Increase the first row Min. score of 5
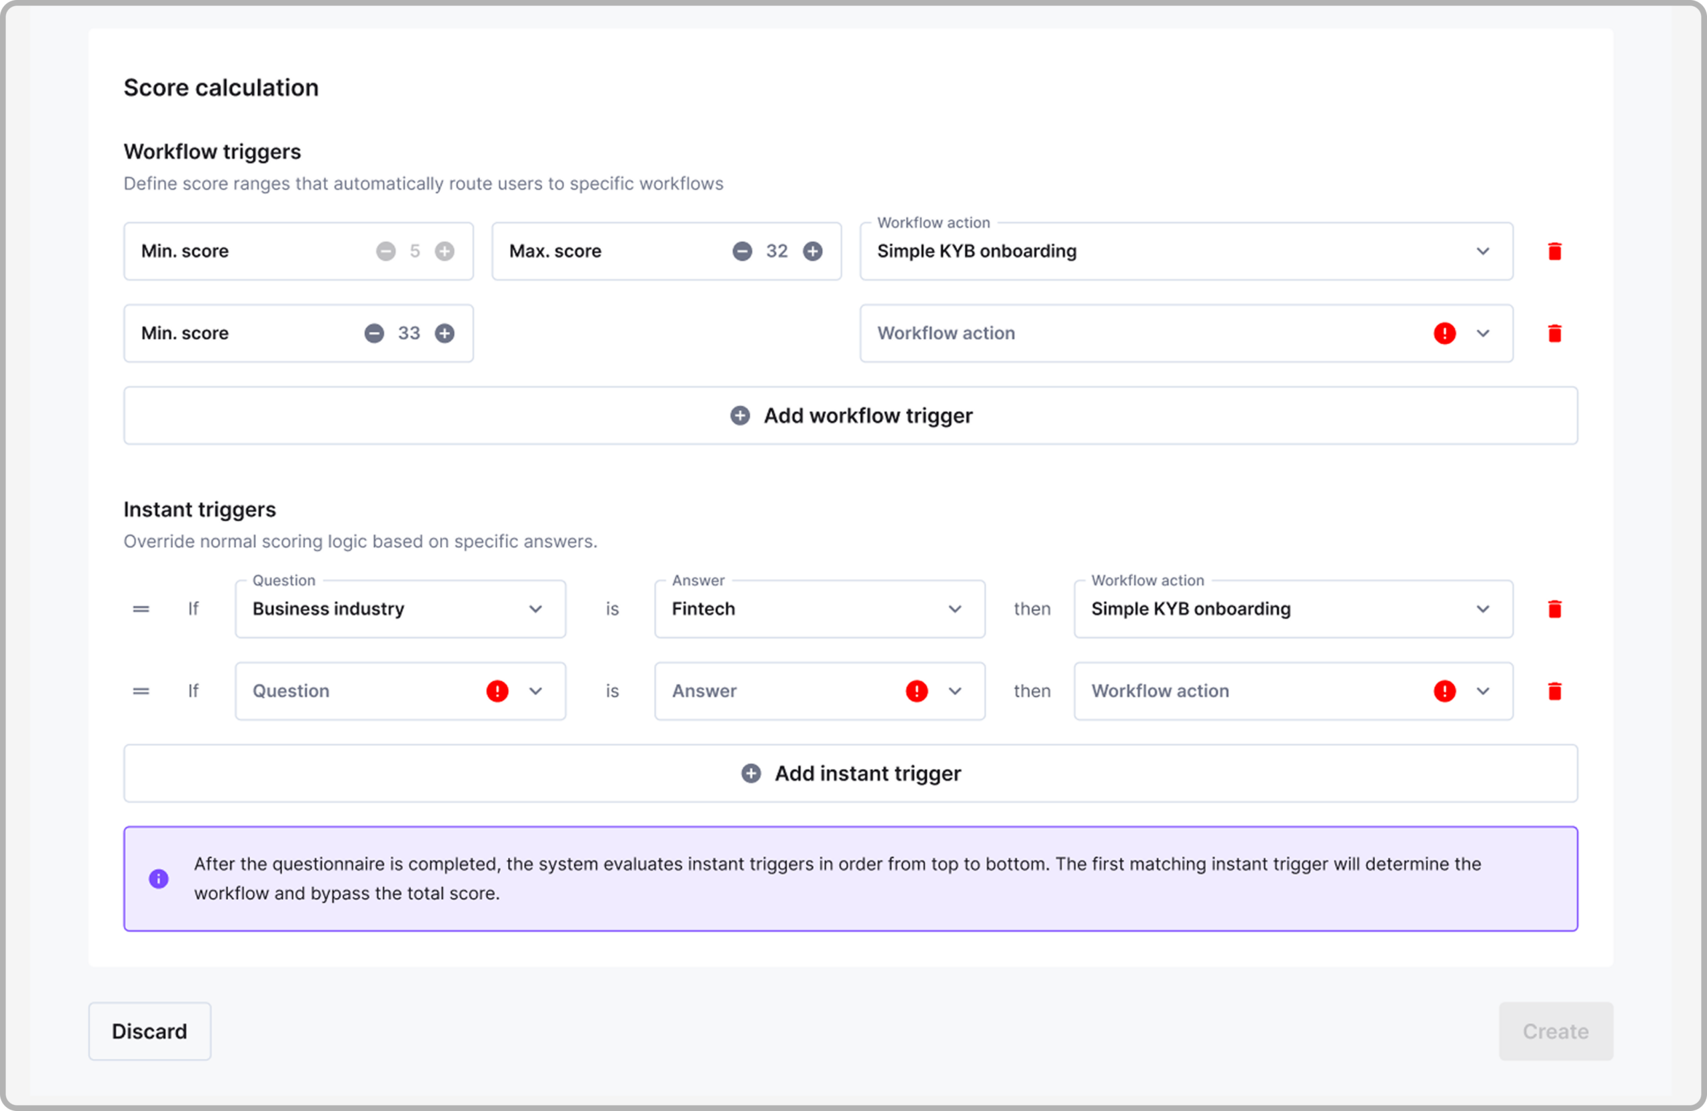This screenshot has width=1707, height=1111. 445,251
